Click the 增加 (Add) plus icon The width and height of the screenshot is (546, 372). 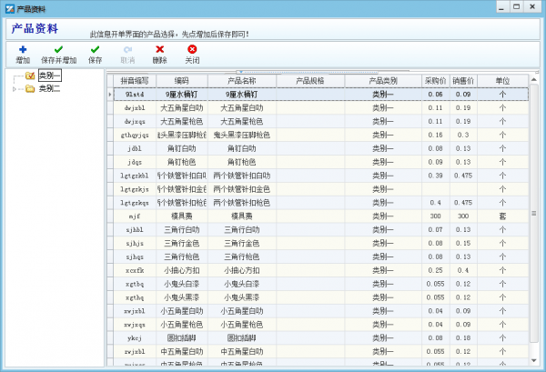23,49
